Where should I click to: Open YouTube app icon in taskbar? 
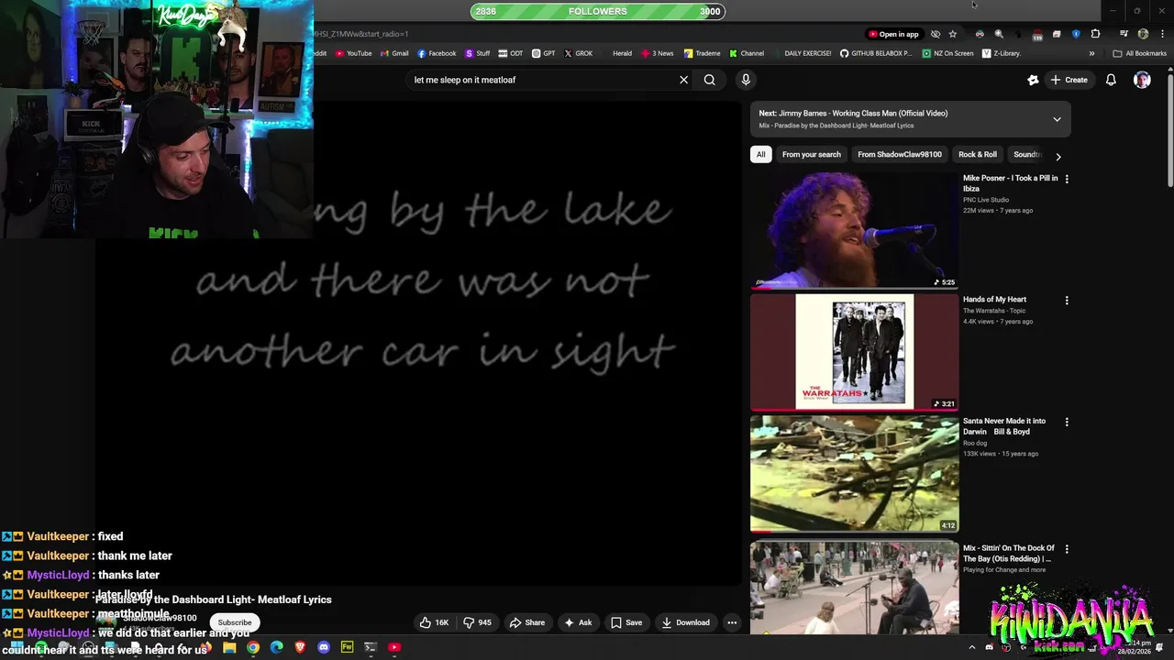(394, 647)
